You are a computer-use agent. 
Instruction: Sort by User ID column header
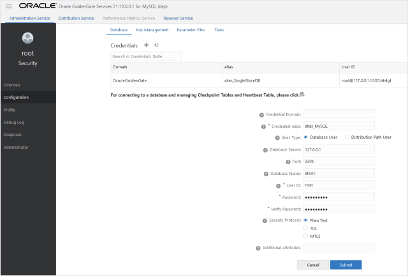click(374, 67)
